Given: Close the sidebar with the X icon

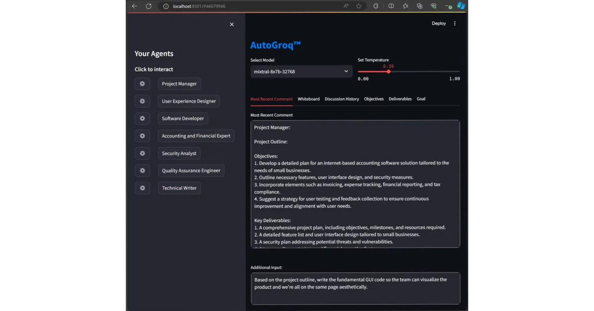Looking at the screenshot, I should (x=232, y=24).
